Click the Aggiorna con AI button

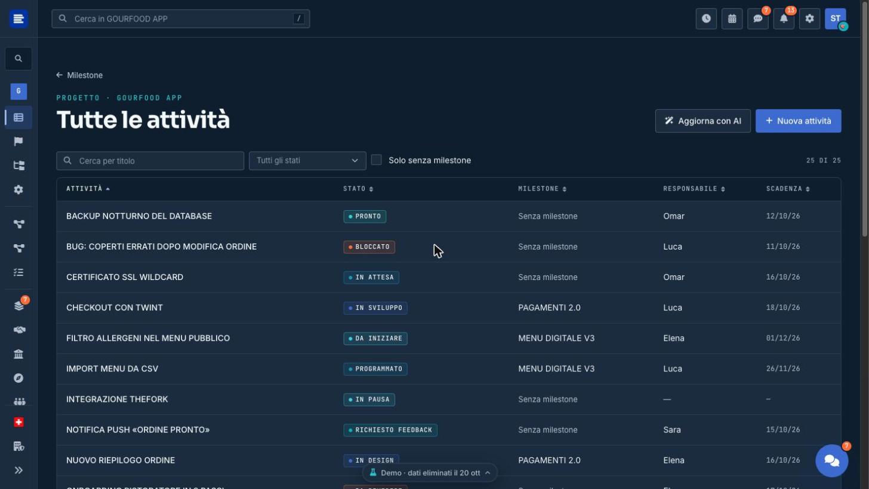tap(702, 121)
